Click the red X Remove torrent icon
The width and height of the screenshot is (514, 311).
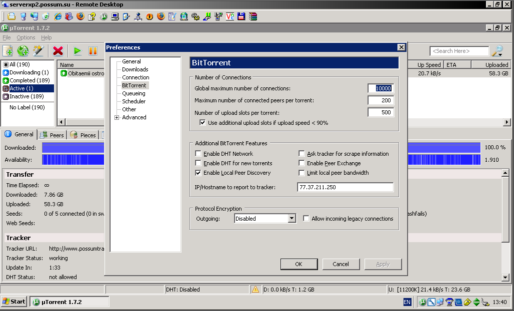(x=58, y=51)
